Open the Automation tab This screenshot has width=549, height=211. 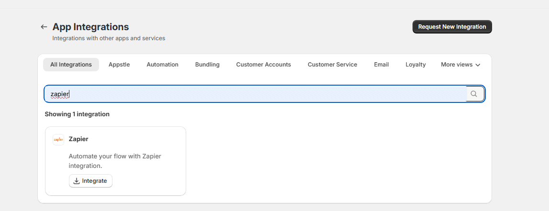pos(162,65)
